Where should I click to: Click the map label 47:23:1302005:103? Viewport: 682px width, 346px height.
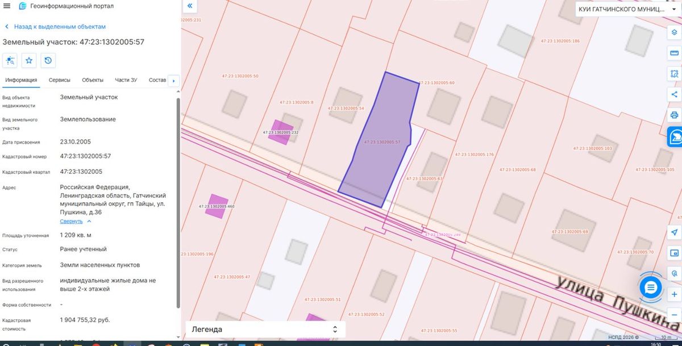click(593, 148)
